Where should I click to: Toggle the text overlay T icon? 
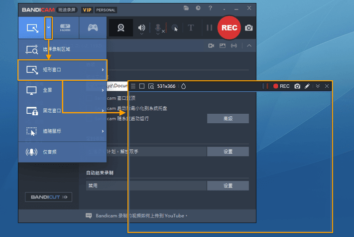tap(191, 28)
